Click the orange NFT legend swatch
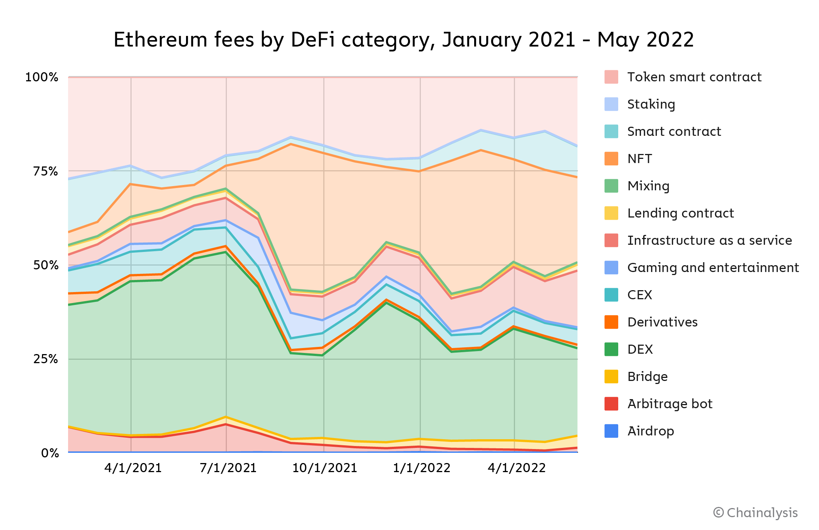The width and height of the screenshot is (819, 530). click(x=611, y=159)
